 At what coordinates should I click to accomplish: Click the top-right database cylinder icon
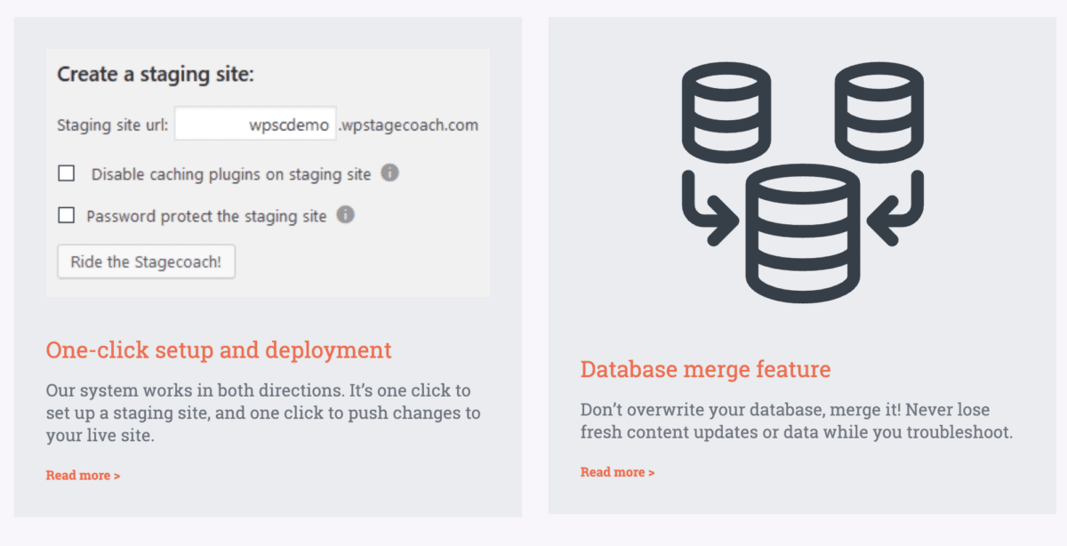879,113
